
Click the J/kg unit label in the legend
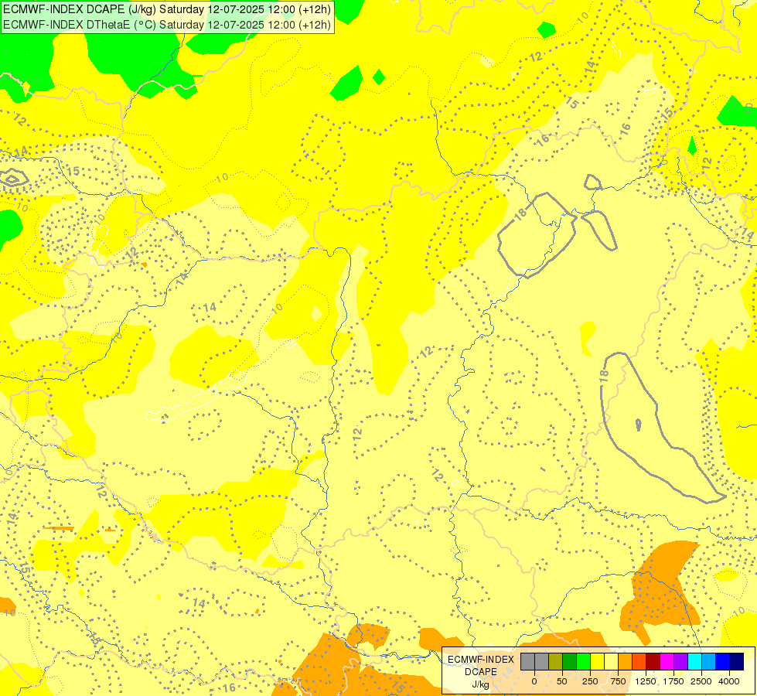coord(481,684)
